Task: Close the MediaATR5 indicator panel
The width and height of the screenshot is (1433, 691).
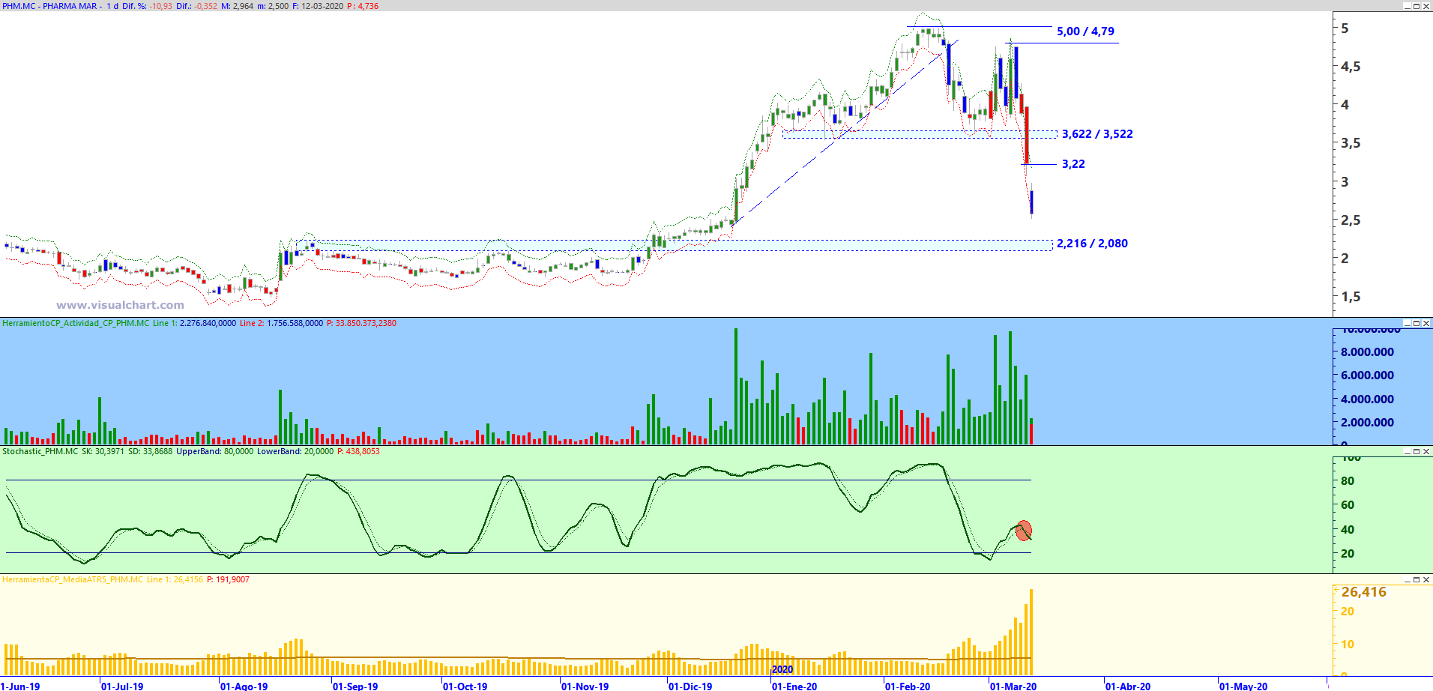Action: [1426, 579]
